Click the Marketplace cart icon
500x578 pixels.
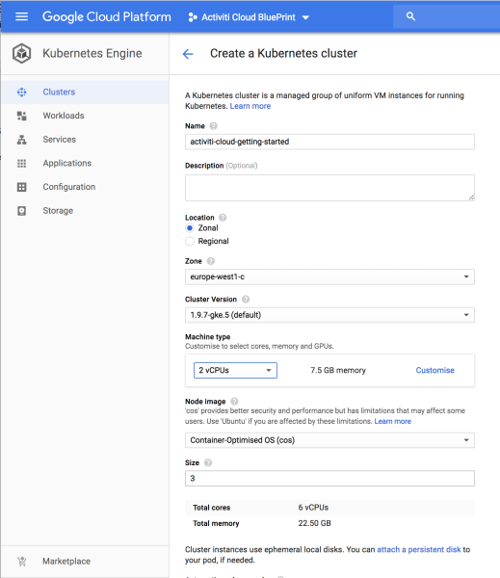pyautogui.click(x=22, y=562)
